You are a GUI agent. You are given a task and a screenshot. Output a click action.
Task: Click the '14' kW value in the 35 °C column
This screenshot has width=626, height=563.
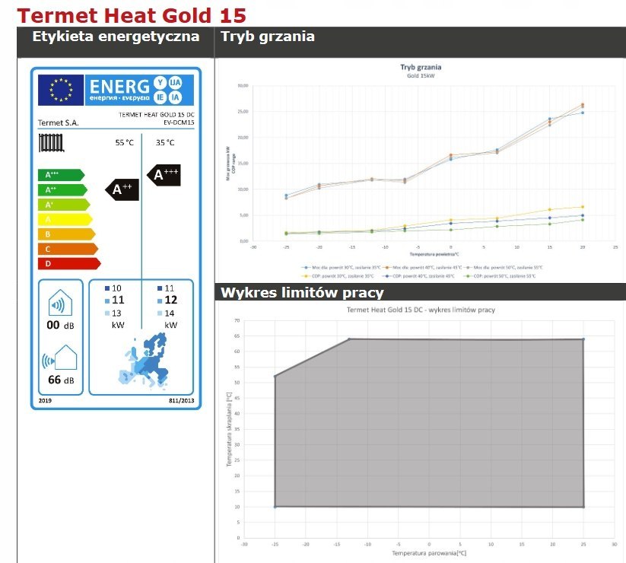point(170,313)
